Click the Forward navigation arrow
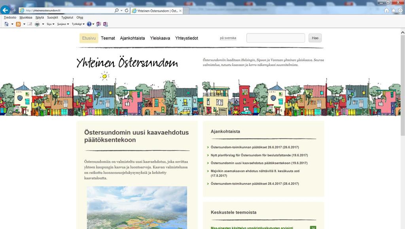Image resolution: width=405 pixels, height=229 pixels. [14, 10]
